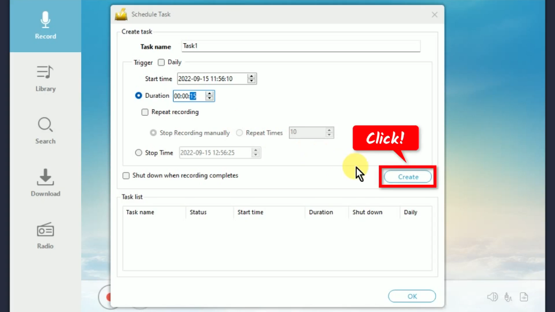Increase Stop Time with up spinner arrow
Viewport: 555px width, 312px height.
click(255, 151)
